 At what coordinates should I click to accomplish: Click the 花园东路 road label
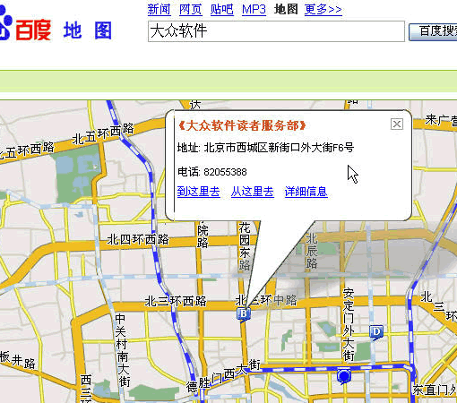tap(245, 246)
